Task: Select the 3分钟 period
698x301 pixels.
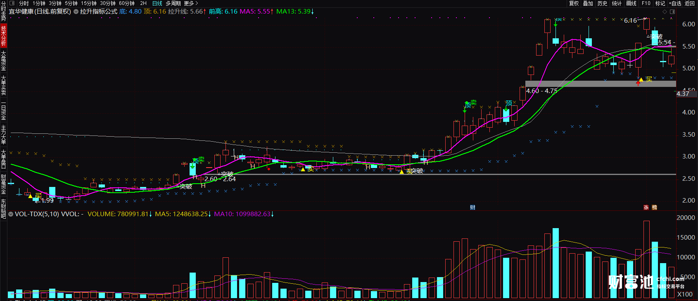Action: pyautogui.click(x=55, y=3)
